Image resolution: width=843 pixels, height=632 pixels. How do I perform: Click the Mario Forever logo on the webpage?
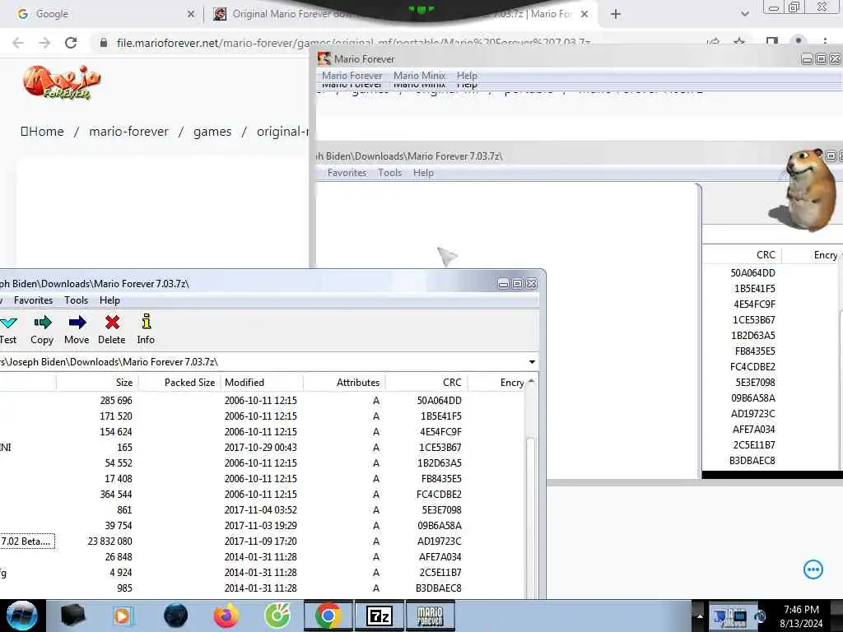[62, 82]
